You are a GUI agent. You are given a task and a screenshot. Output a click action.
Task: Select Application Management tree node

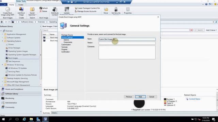pyautogui.click(x=16, y=34)
